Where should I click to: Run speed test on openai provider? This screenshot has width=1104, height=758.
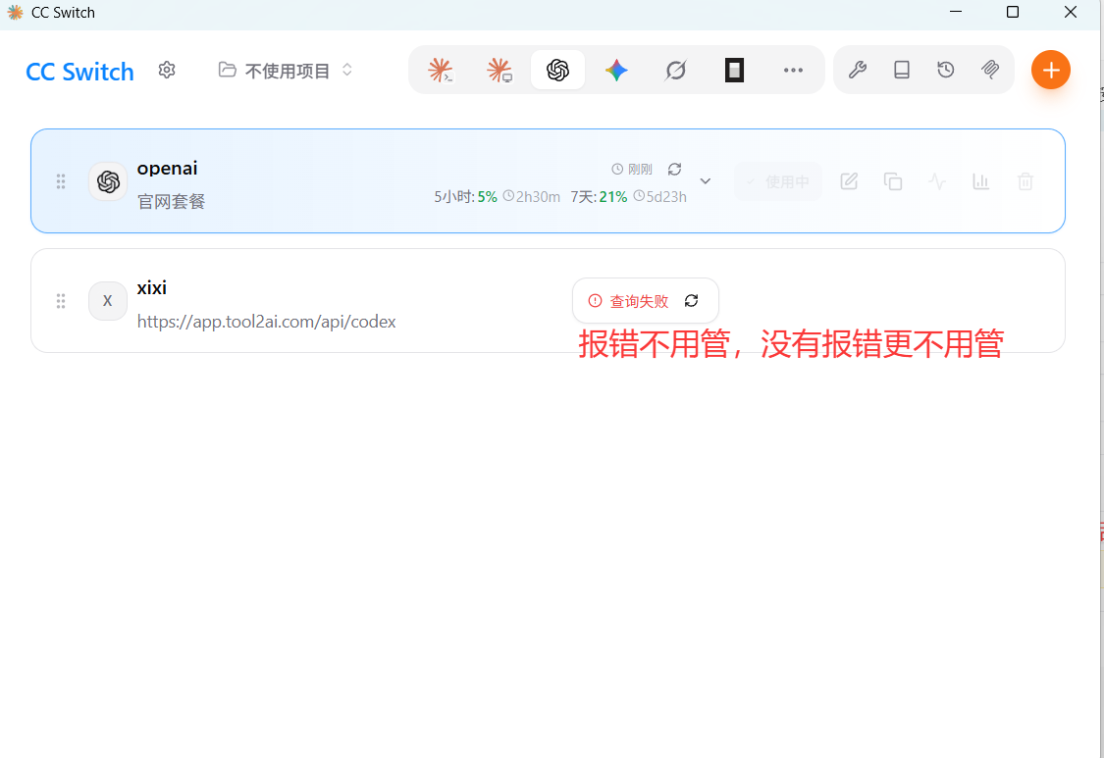coord(937,181)
